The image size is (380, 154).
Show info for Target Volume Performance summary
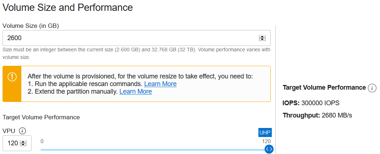pyautogui.click(x=372, y=88)
